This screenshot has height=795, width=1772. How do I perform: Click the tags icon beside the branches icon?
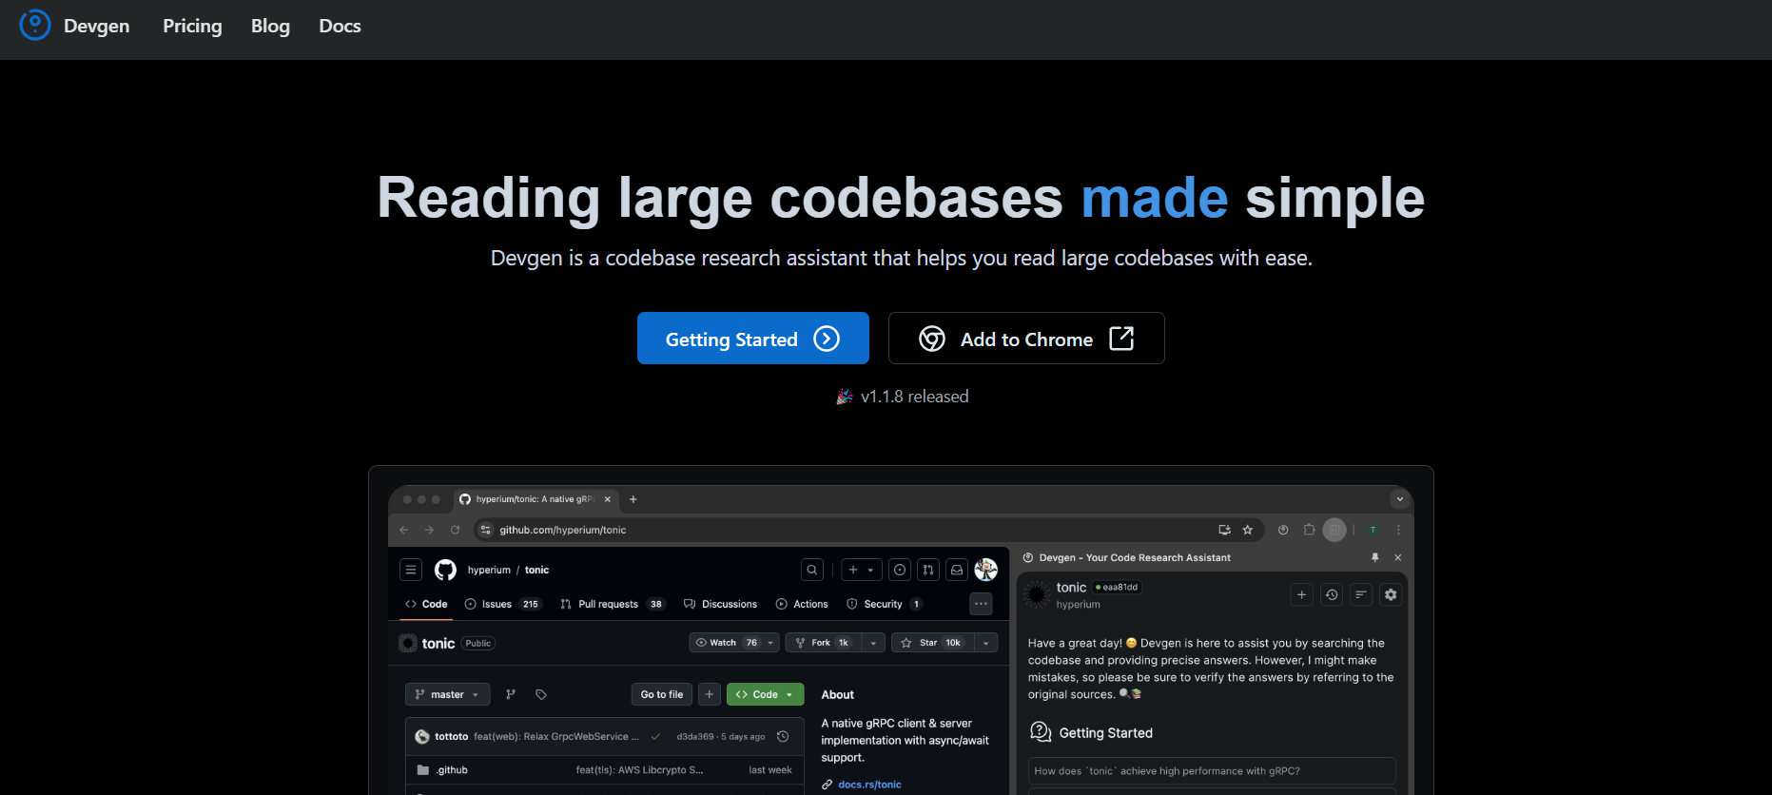point(541,694)
